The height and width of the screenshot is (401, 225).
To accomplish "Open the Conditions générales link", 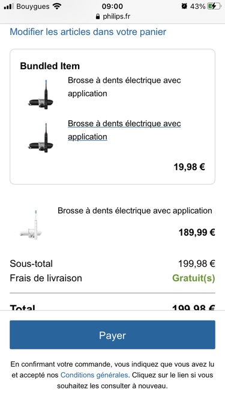I will [x=94, y=375].
